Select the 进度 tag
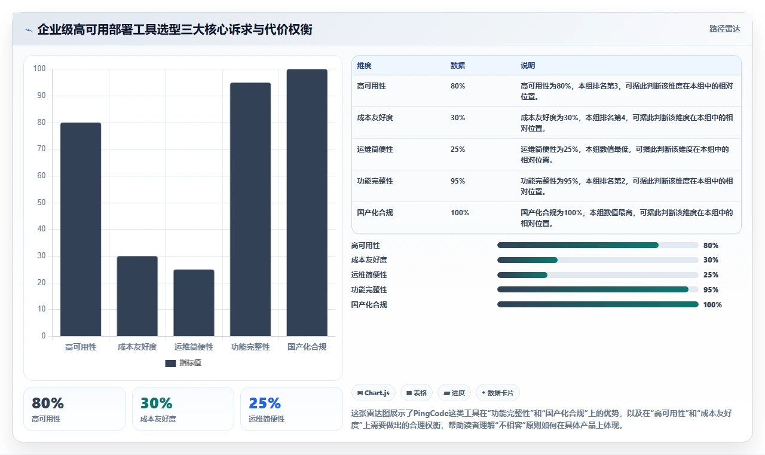765x455 pixels. tap(454, 393)
